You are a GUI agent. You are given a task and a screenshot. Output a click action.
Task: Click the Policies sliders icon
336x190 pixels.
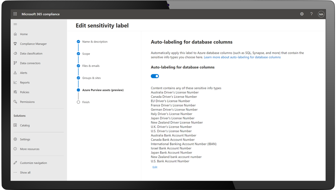[x=15, y=92]
